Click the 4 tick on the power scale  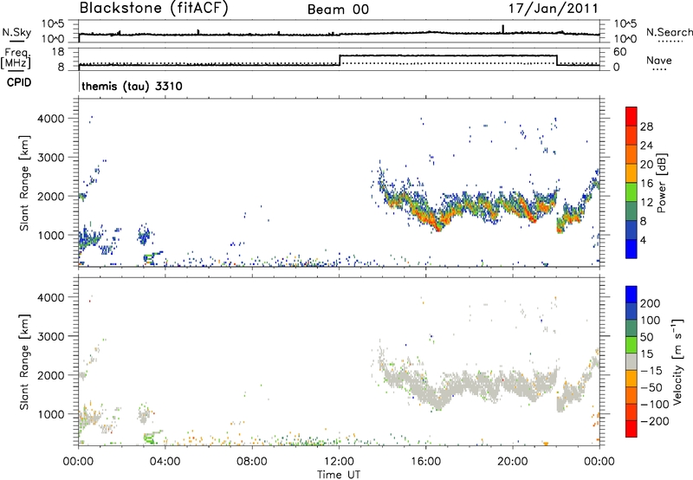click(644, 240)
